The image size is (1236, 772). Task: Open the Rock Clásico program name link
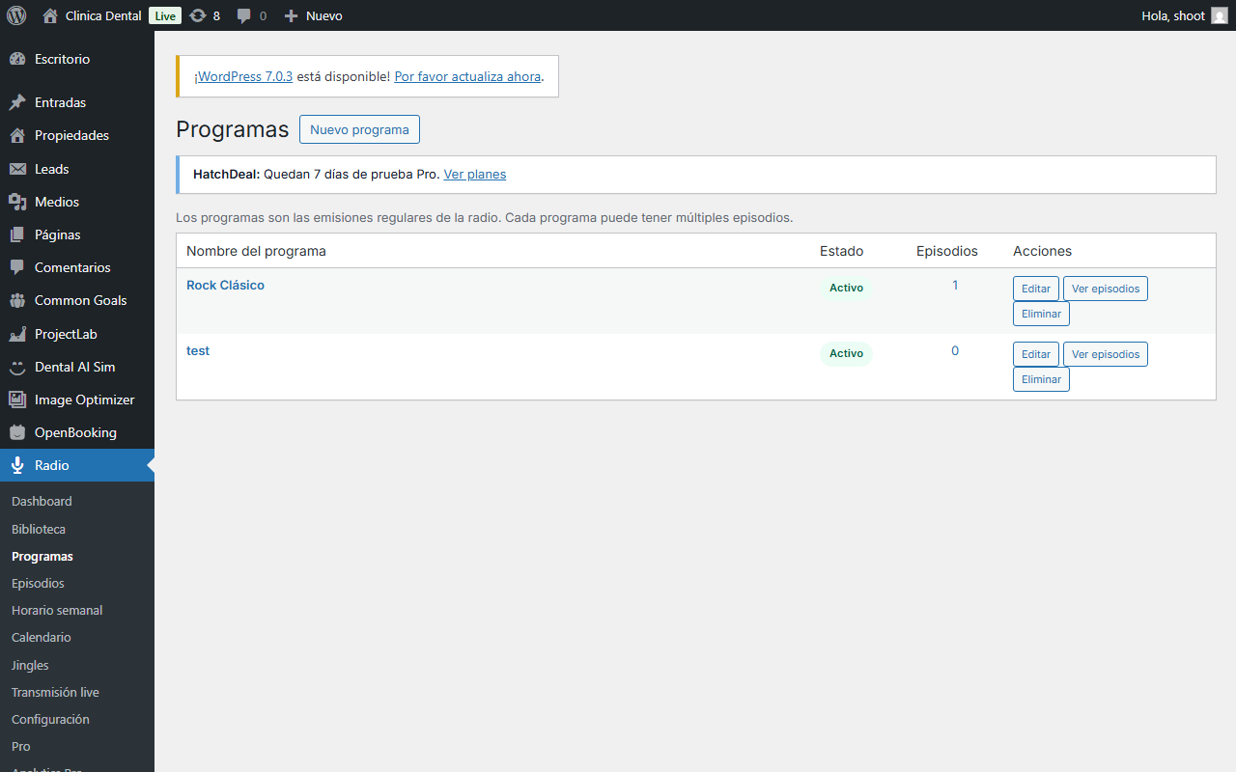[x=225, y=286]
